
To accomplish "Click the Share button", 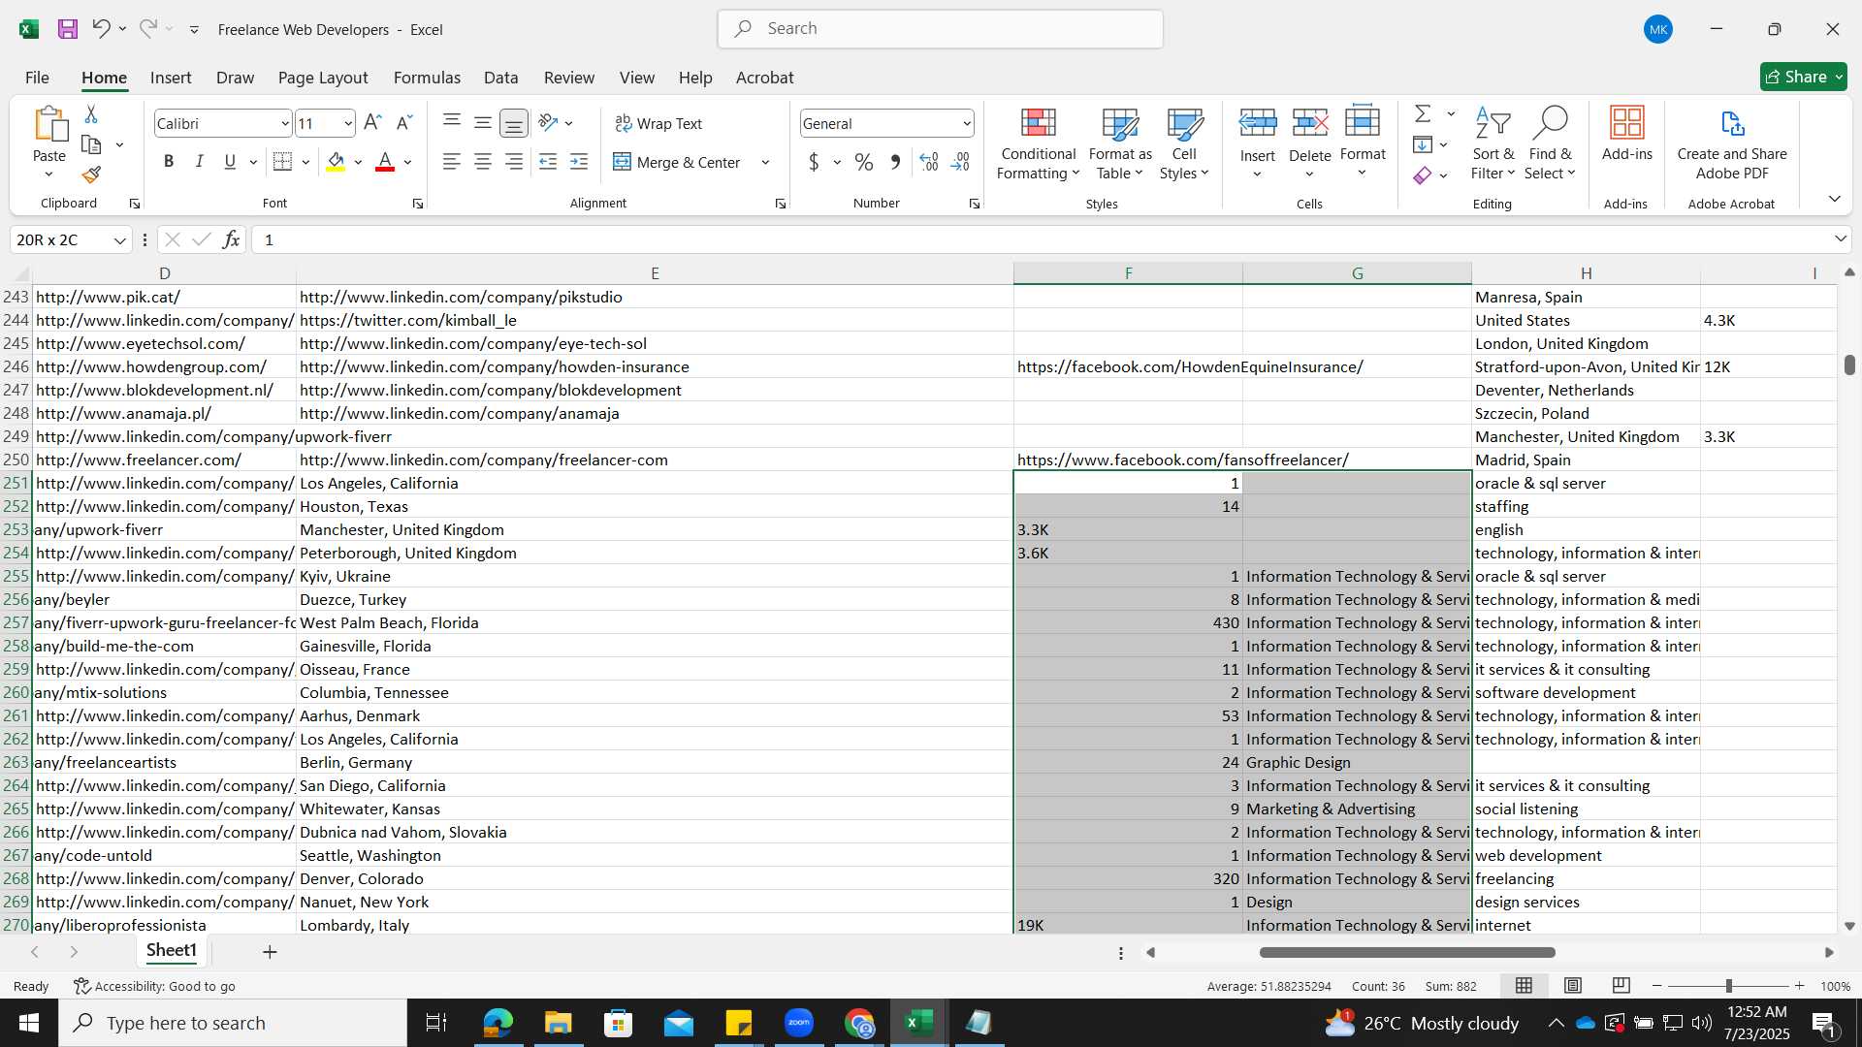I will [1803, 77].
